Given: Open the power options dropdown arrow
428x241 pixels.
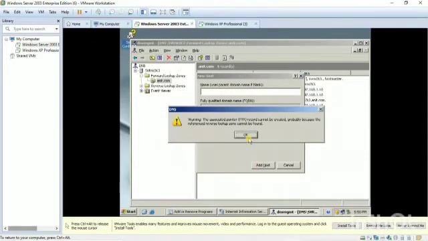Looking at the screenshot, I should (86, 12).
